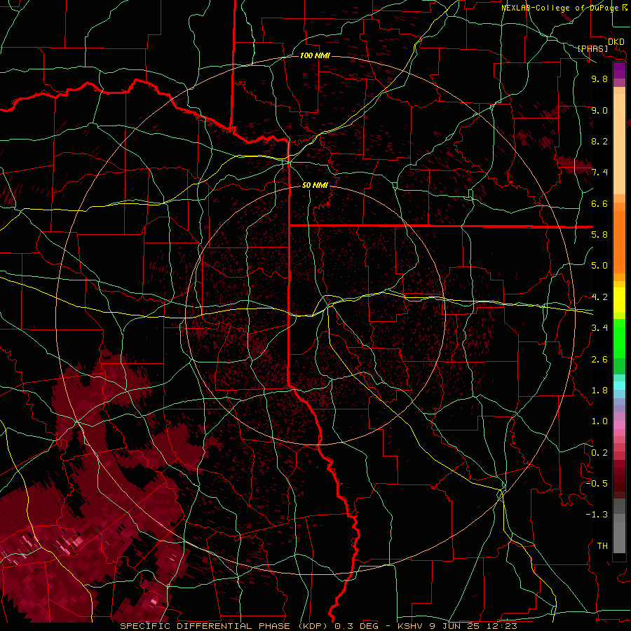Click the 1.8 value on the color scale
The image size is (631, 631).
(x=599, y=391)
